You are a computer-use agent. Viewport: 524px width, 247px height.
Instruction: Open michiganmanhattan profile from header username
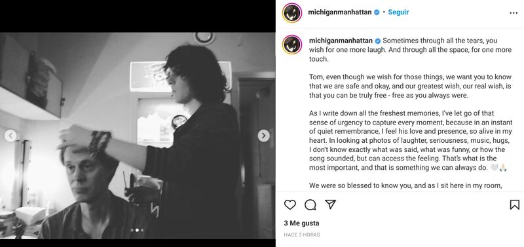[340, 12]
